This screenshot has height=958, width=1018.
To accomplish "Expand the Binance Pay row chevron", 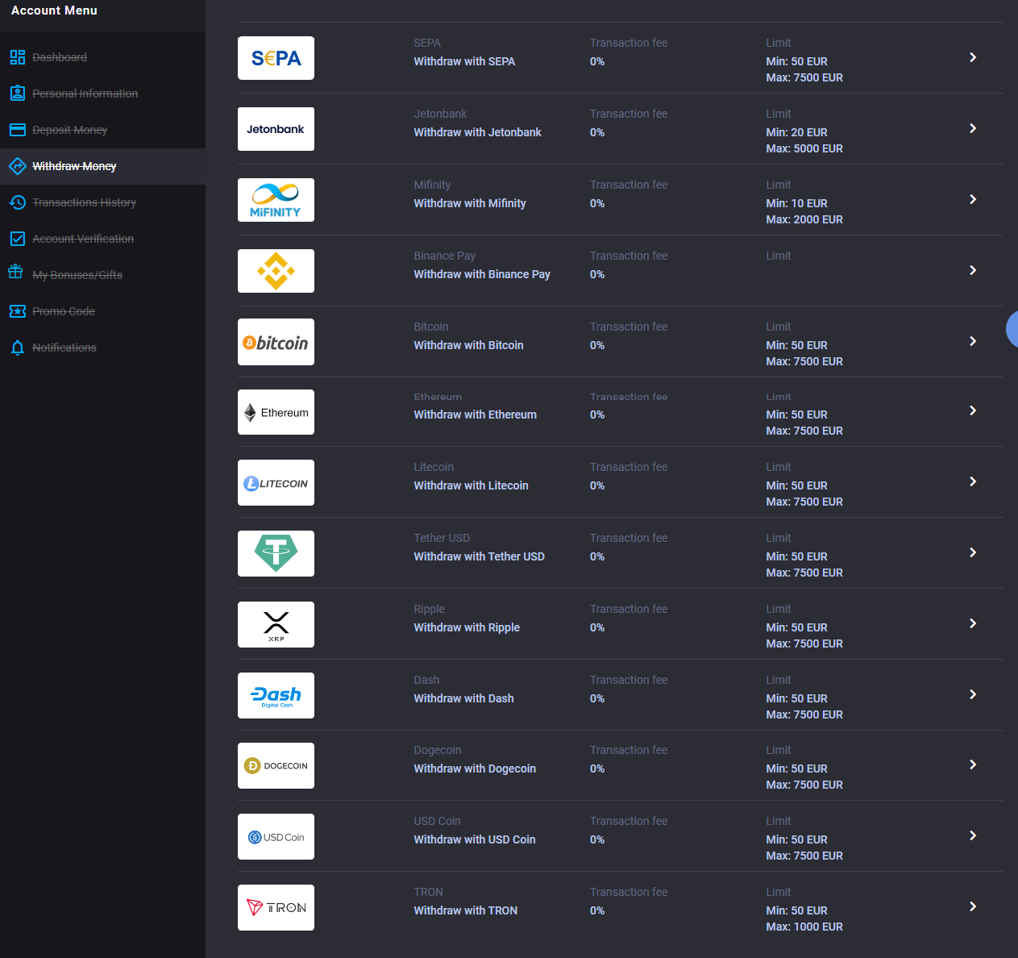I will pos(973,270).
